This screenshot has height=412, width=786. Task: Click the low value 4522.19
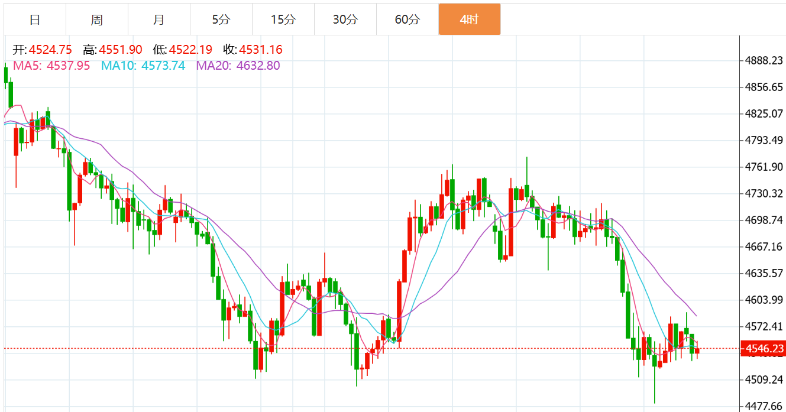(x=190, y=50)
